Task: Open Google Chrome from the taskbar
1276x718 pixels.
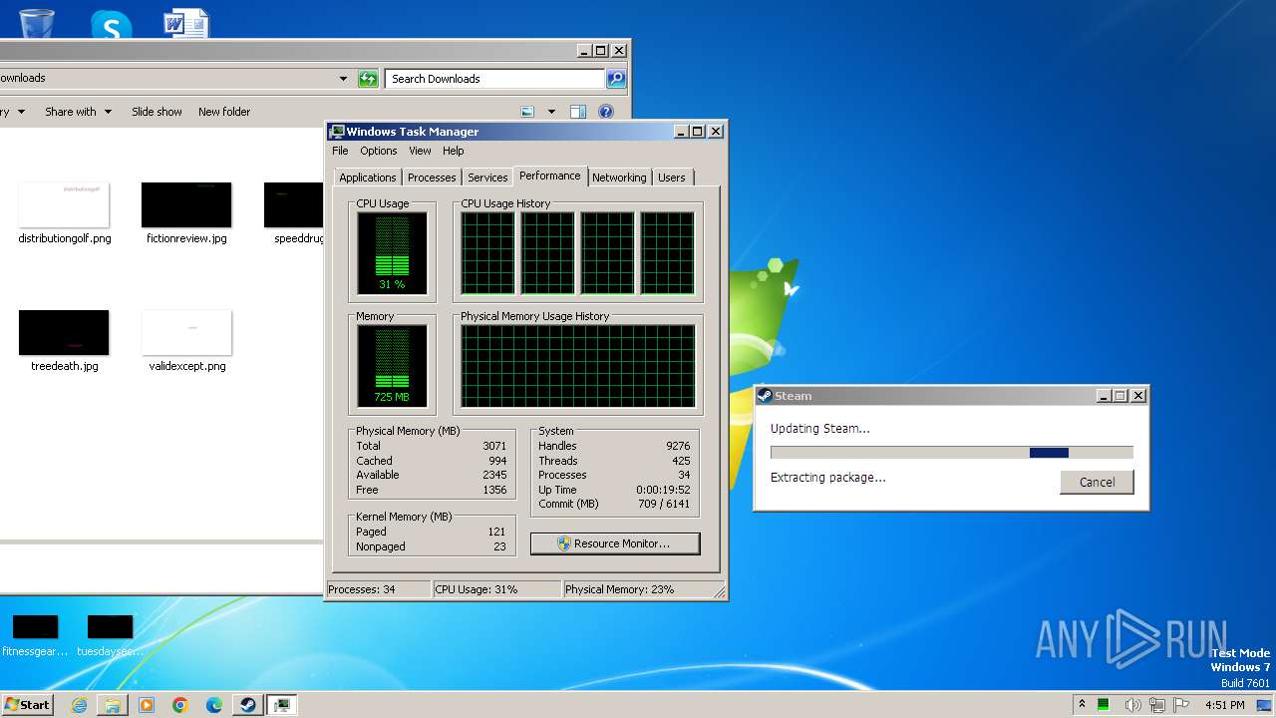Action: [x=180, y=705]
